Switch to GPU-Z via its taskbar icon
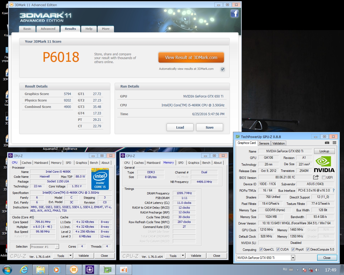 (x=107, y=270)
